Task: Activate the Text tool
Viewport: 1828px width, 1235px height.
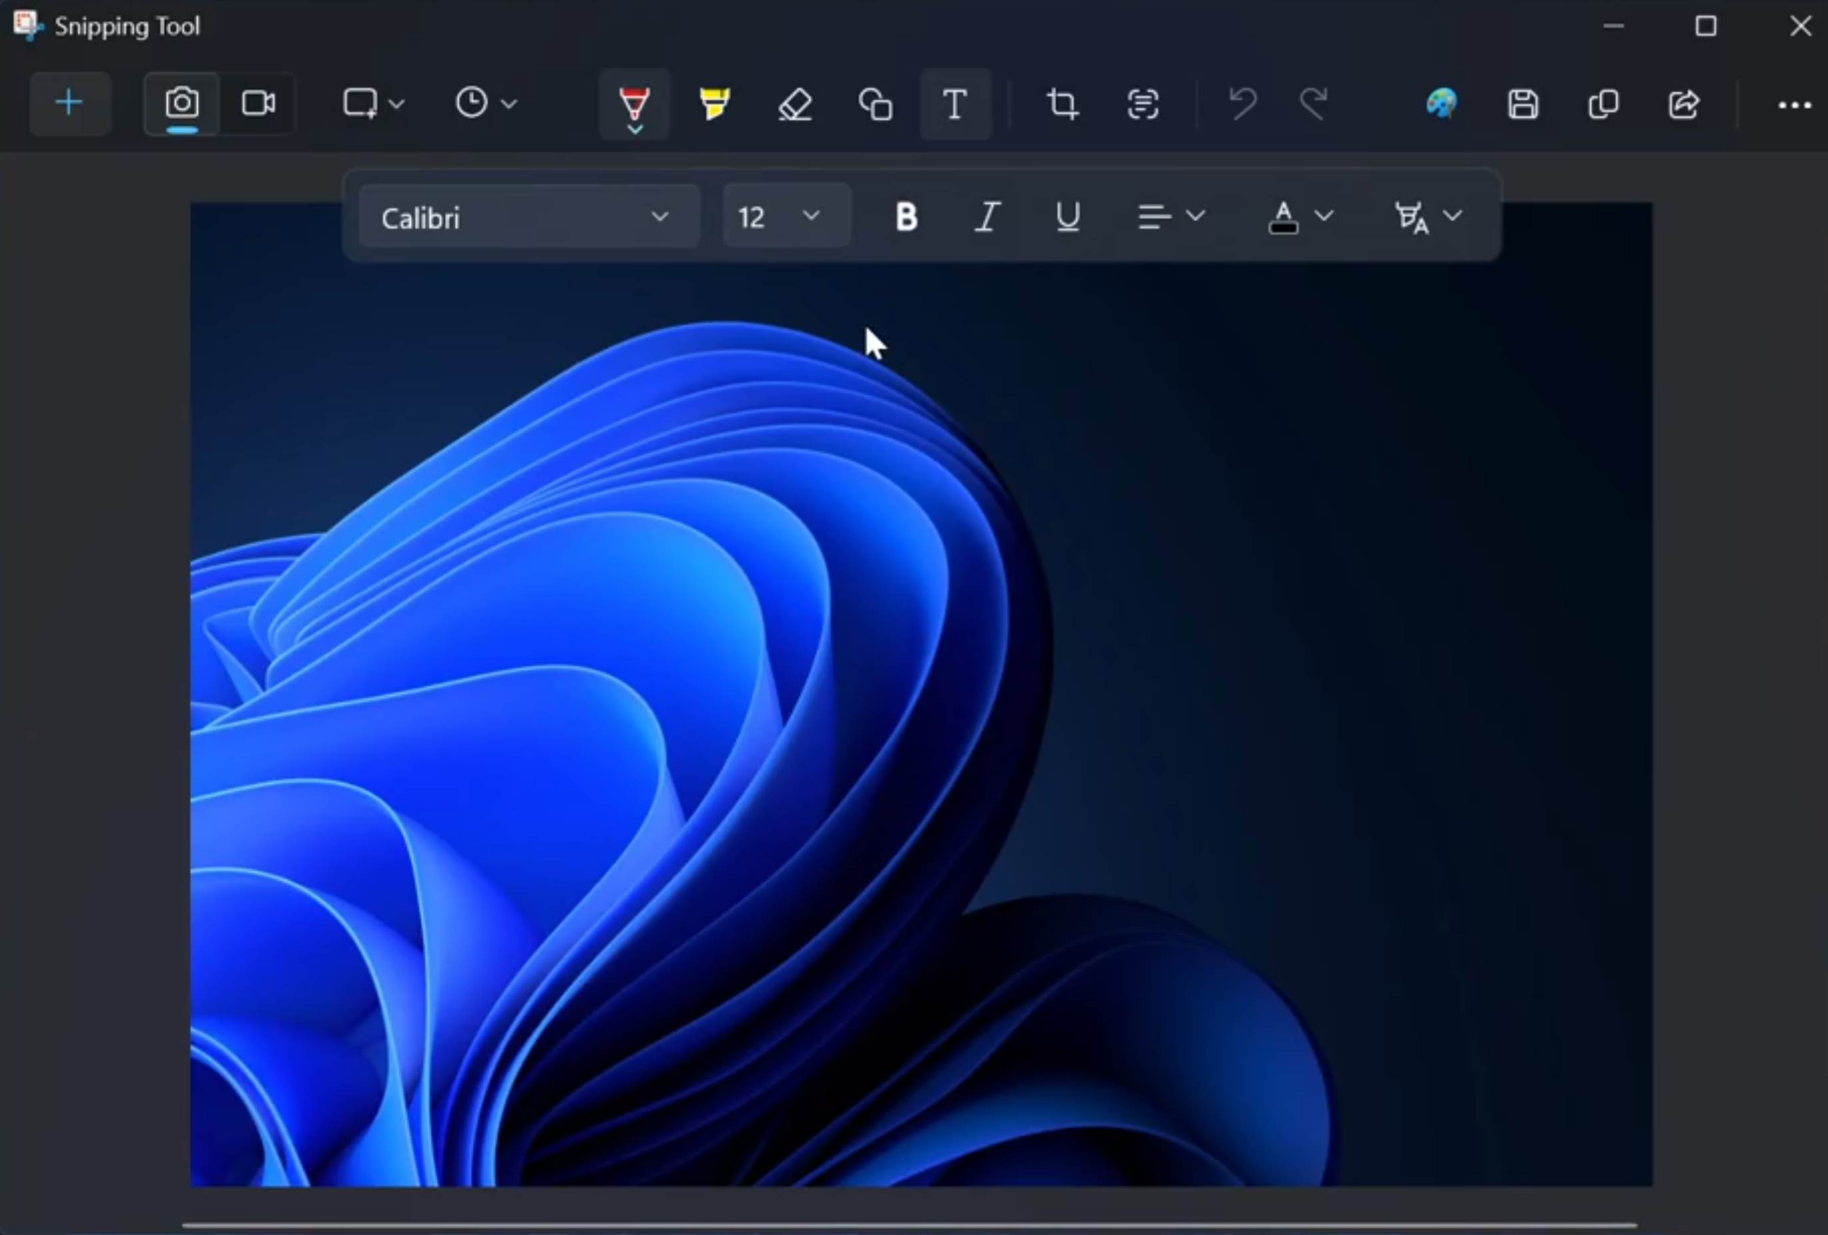Action: pyautogui.click(x=955, y=104)
